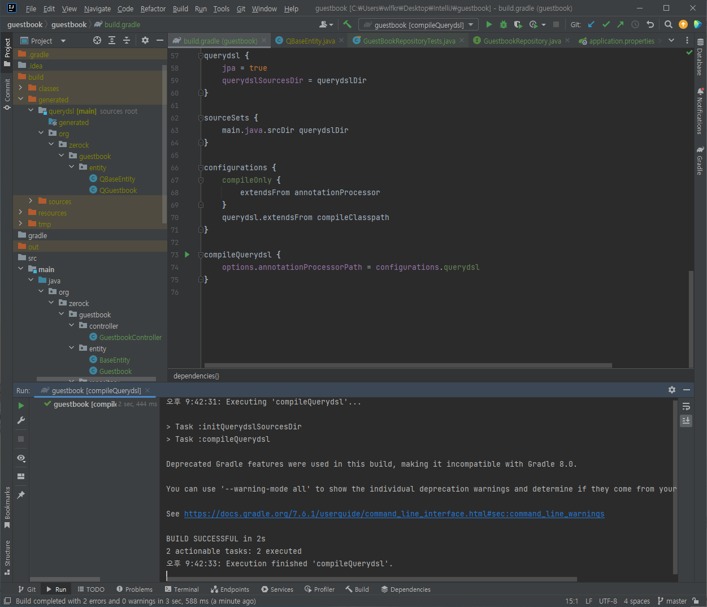Open the Refactor menu
This screenshot has width=707, height=607.
click(x=153, y=8)
